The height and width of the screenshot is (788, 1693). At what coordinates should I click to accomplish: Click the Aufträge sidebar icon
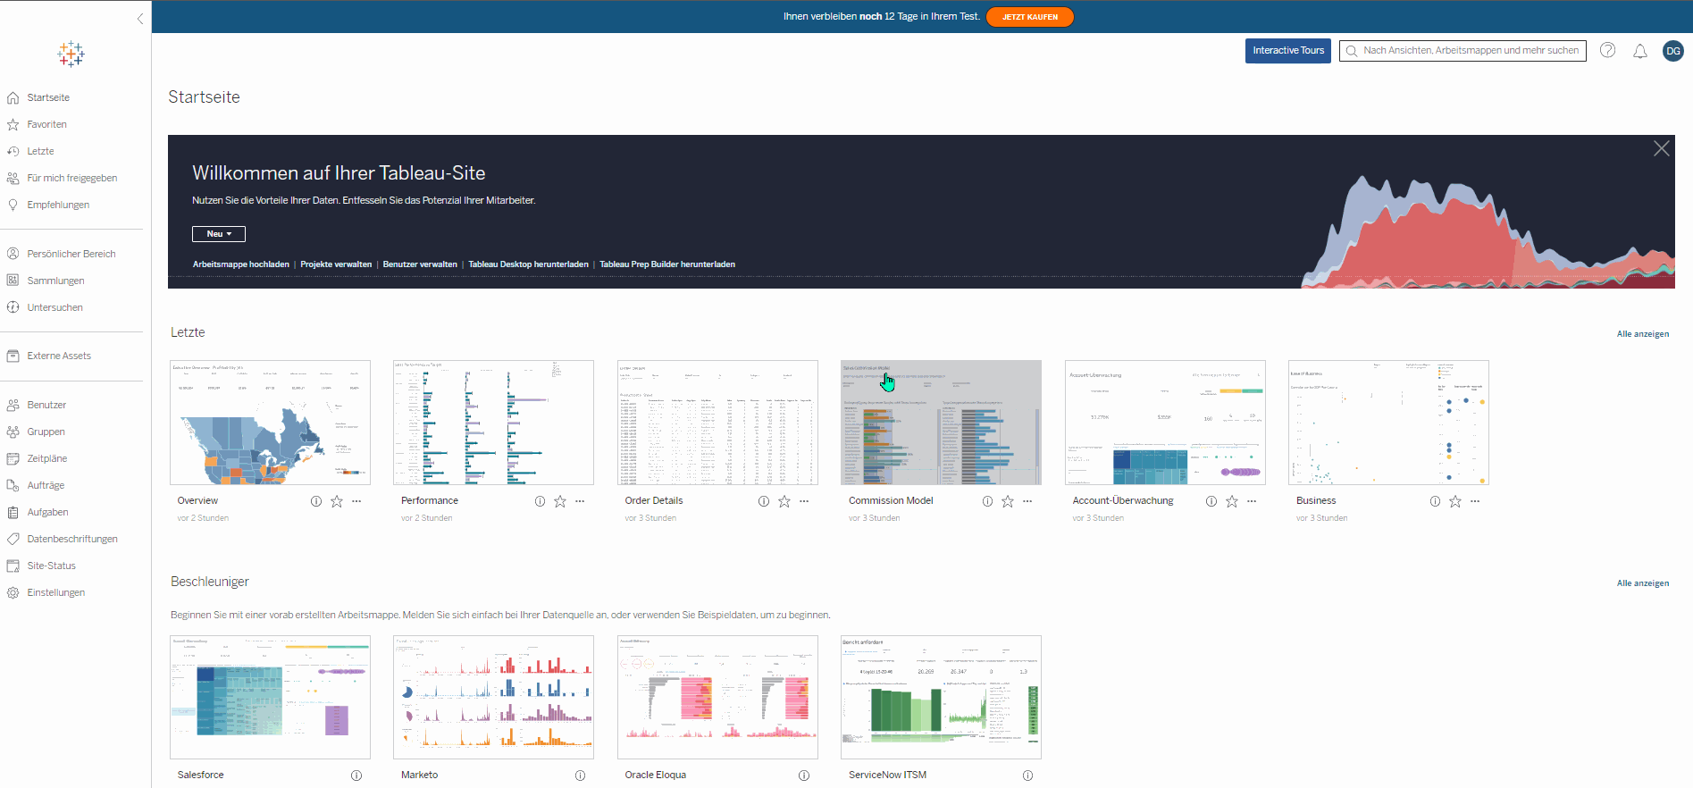pyautogui.click(x=13, y=485)
